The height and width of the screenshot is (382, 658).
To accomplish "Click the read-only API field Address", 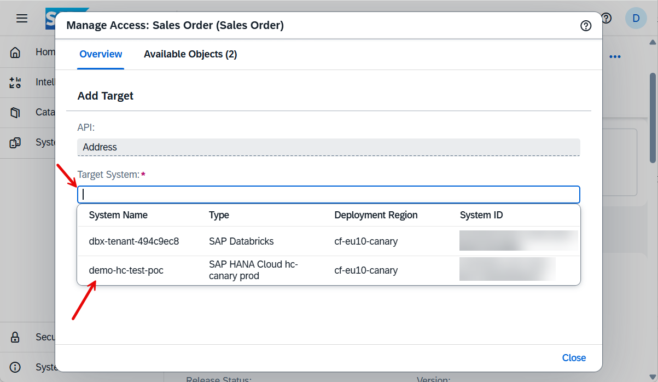I will pyautogui.click(x=329, y=147).
